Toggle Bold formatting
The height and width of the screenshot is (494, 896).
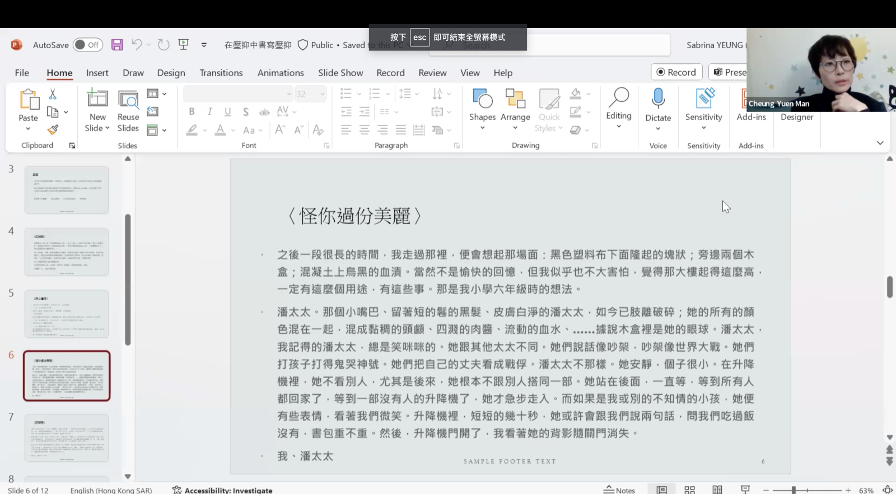tap(192, 111)
